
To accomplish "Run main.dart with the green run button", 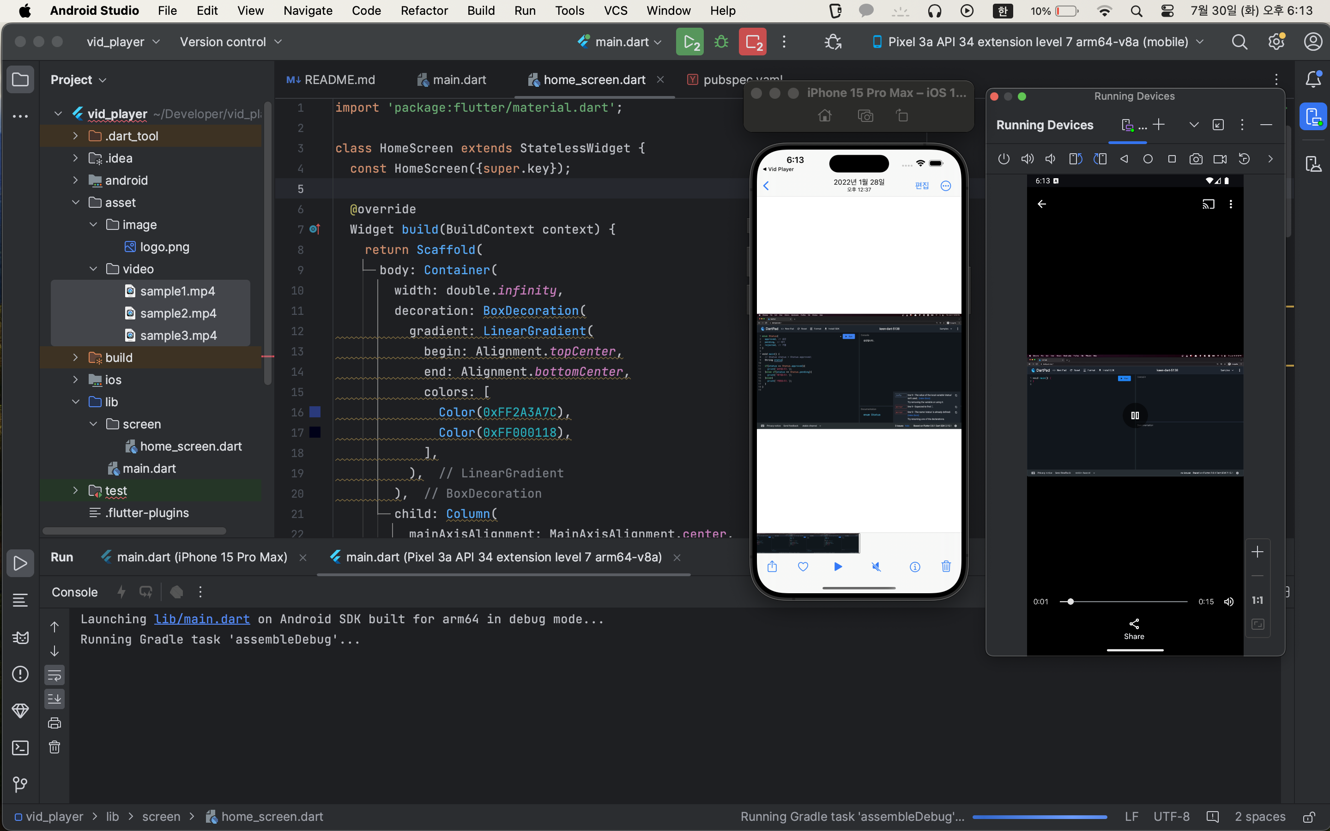I will 690,42.
